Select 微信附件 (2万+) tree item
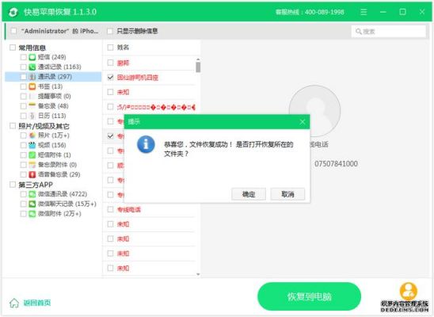 (59, 214)
